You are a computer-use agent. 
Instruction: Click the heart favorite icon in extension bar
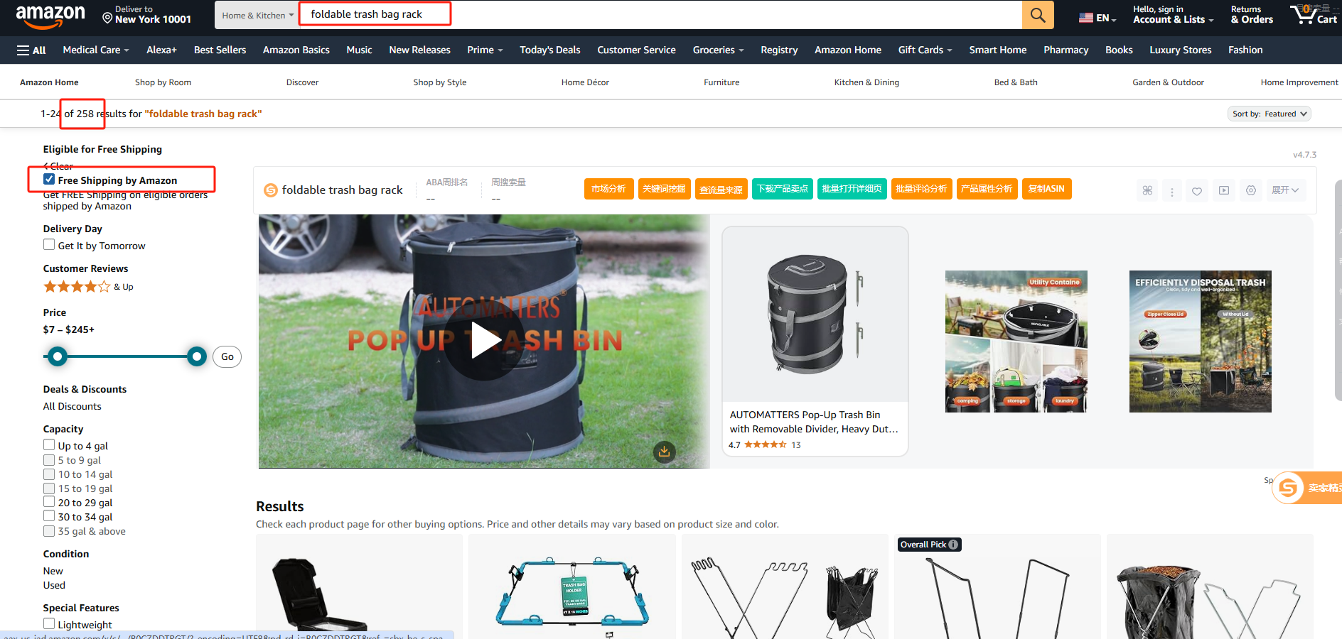coord(1197,190)
